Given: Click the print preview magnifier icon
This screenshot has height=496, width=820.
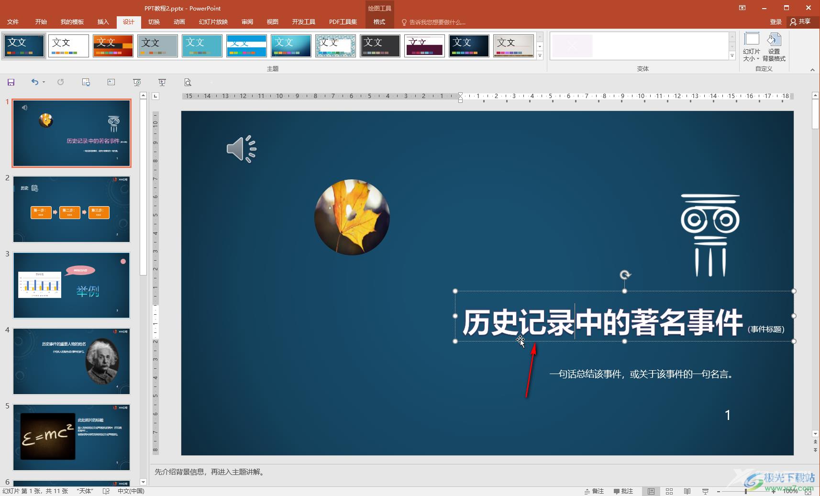Looking at the screenshot, I should [188, 82].
